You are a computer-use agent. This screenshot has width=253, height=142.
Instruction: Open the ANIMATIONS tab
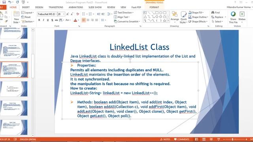tap(76, 7)
